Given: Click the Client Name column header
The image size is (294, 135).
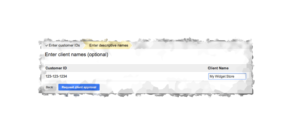Looking at the screenshot, I should click(x=218, y=68).
